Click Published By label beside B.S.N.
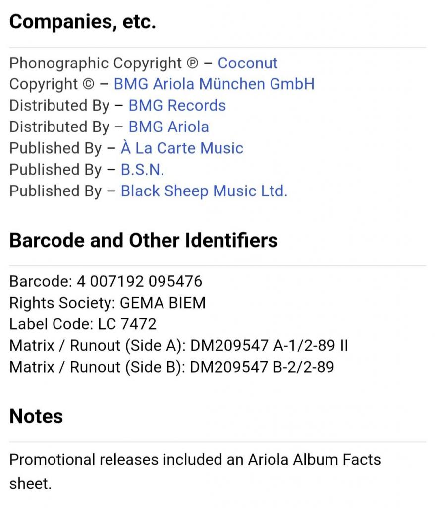Viewport: 435px width, 508px height. click(55, 169)
